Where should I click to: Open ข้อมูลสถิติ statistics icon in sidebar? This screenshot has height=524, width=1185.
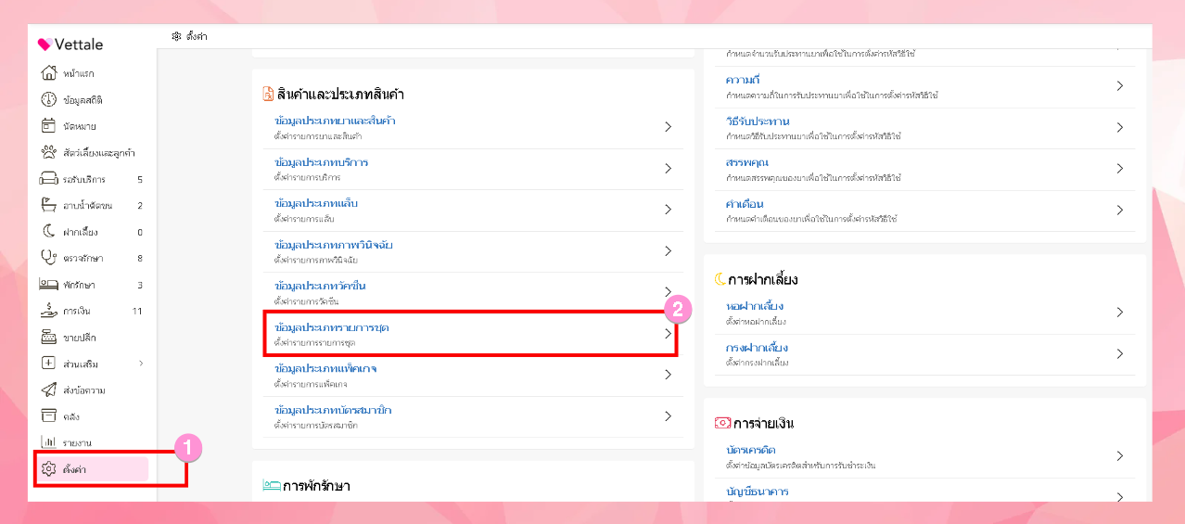(x=49, y=99)
